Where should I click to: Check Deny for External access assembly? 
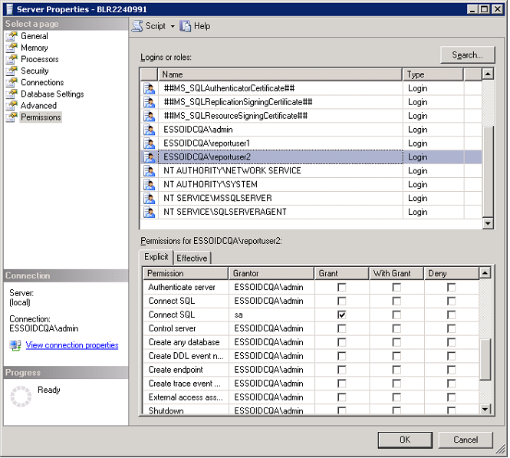point(452,397)
